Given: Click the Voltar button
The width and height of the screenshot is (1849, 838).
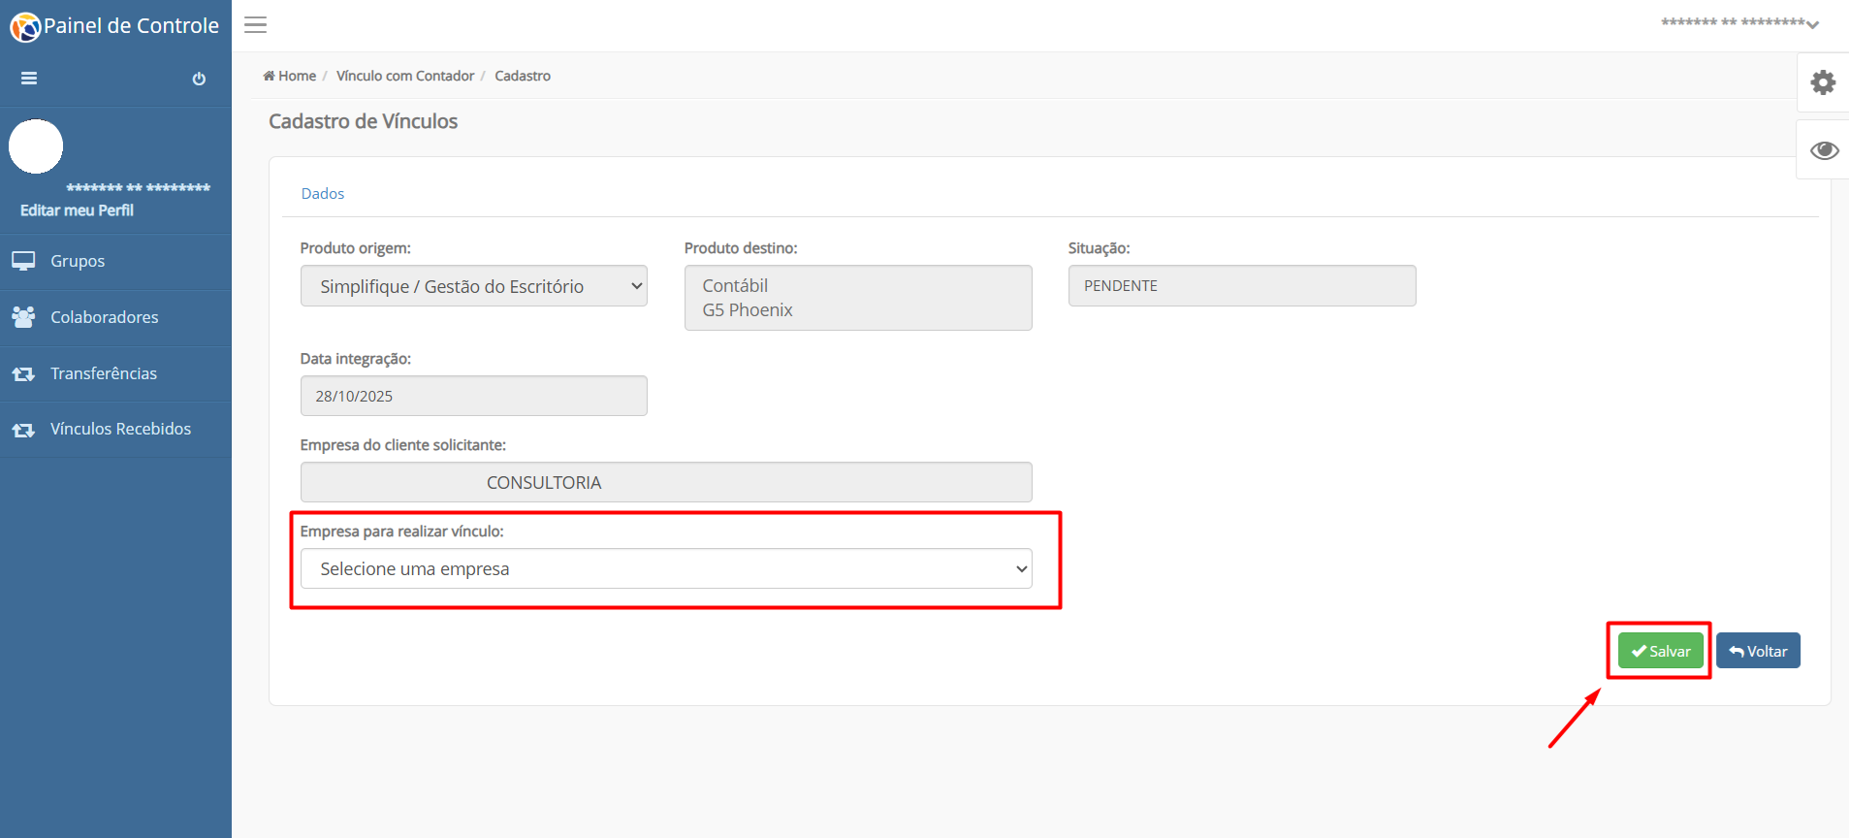Looking at the screenshot, I should [x=1758, y=651].
